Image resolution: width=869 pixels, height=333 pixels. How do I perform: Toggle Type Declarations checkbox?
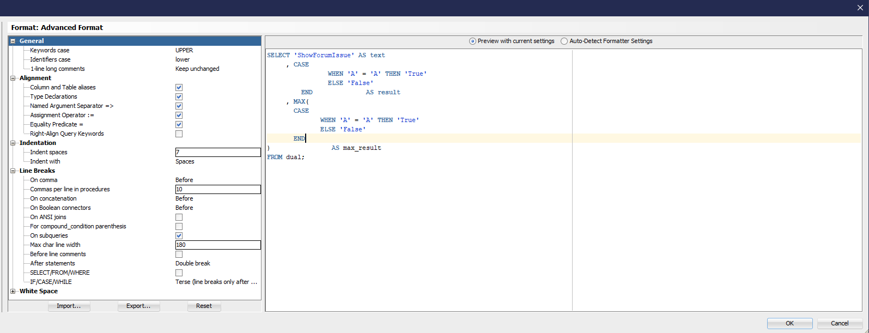pos(179,96)
